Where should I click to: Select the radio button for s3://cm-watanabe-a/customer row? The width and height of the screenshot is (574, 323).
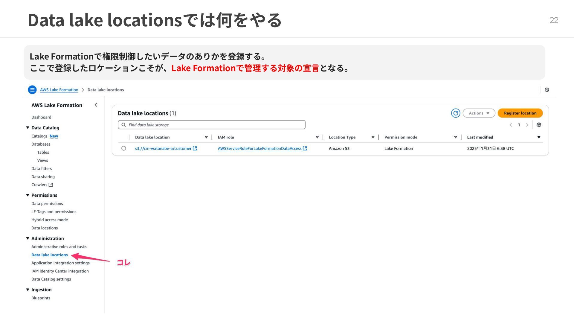pyautogui.click(x=124, y=148)
